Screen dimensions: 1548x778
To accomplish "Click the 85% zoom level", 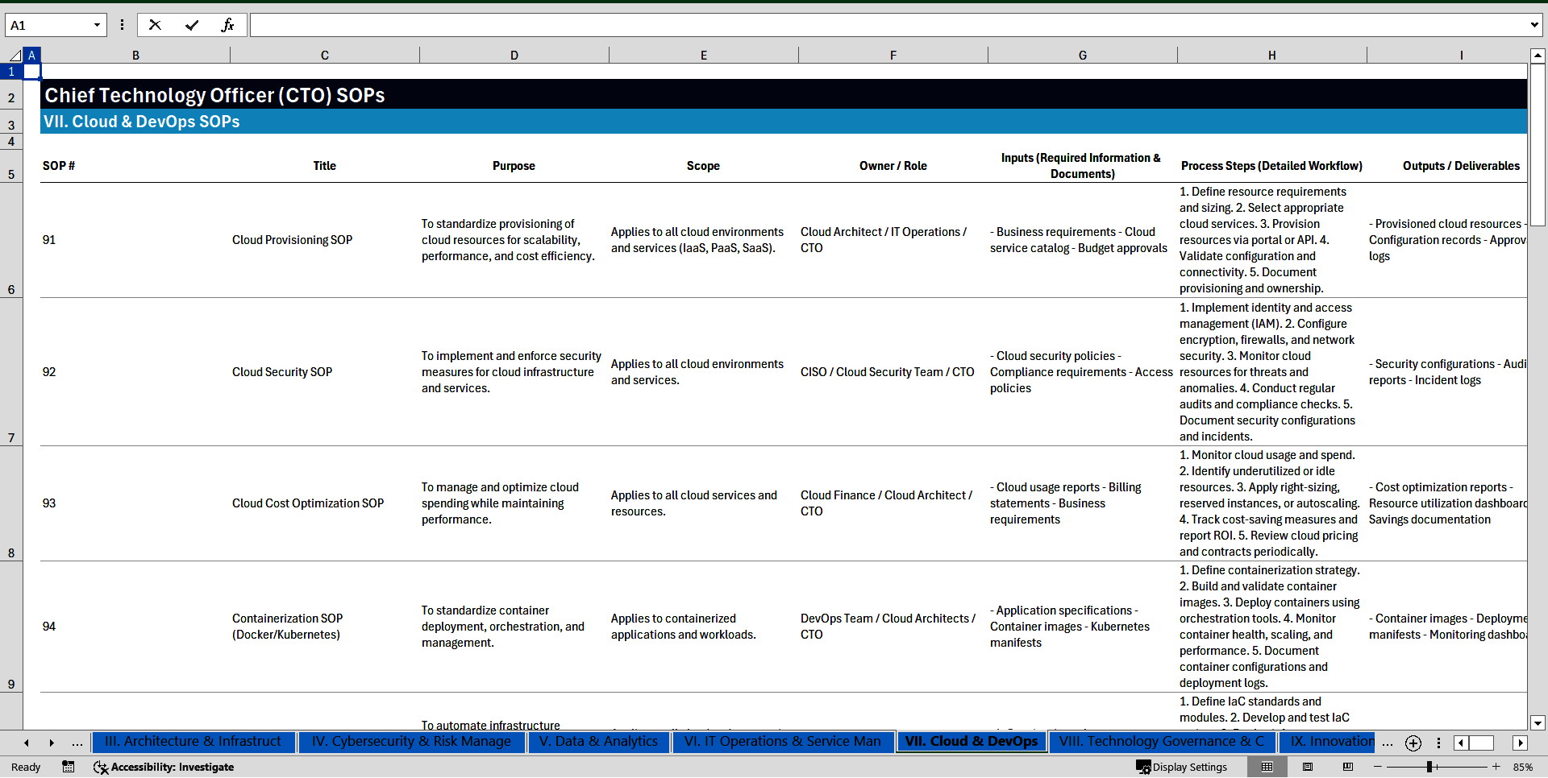I will pos(1522,767).
